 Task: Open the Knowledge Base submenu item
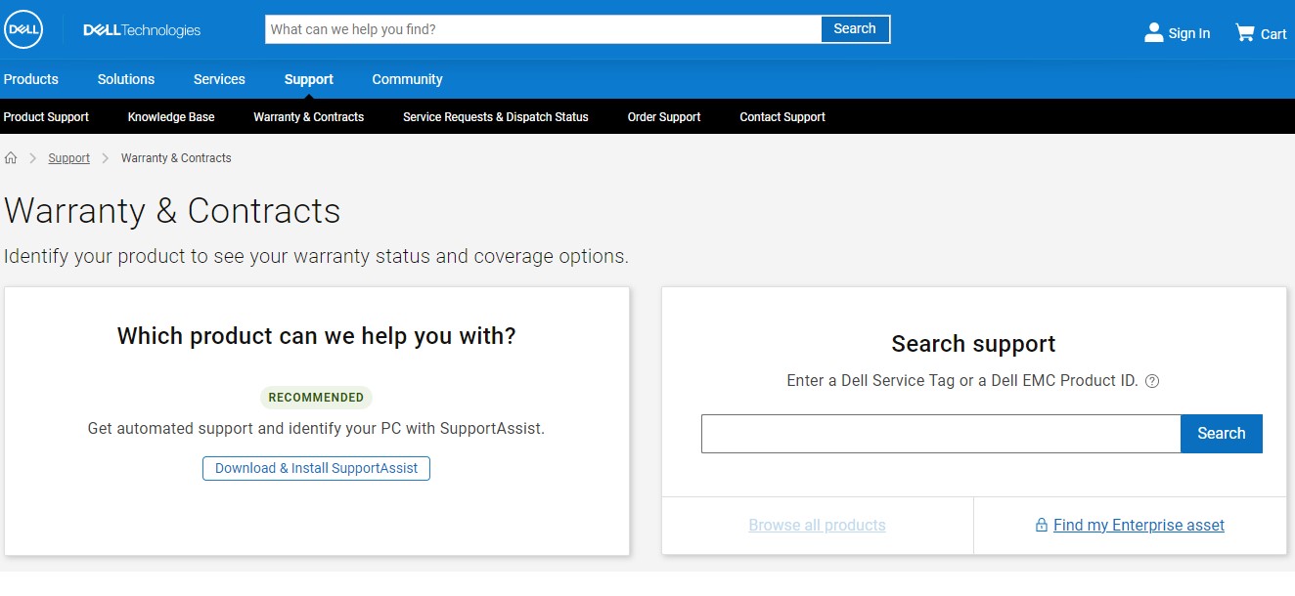click(x=171, y=117)
